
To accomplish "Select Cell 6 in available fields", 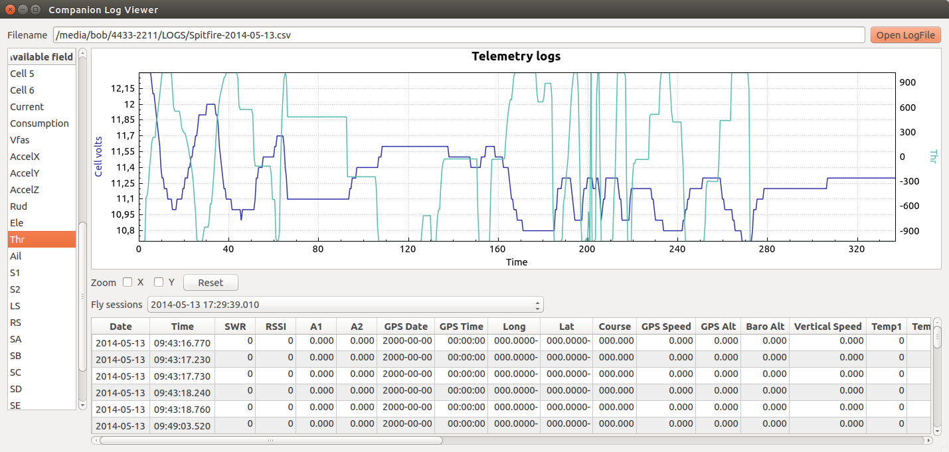I will click(42, 90).
